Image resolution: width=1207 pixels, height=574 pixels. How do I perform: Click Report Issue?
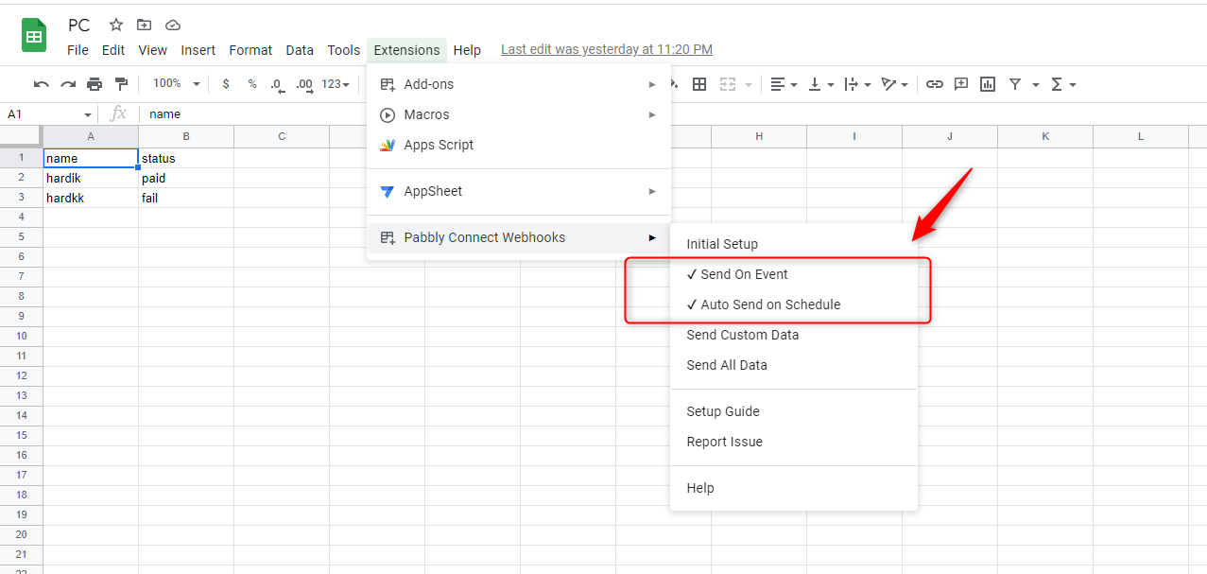[794, 442]
